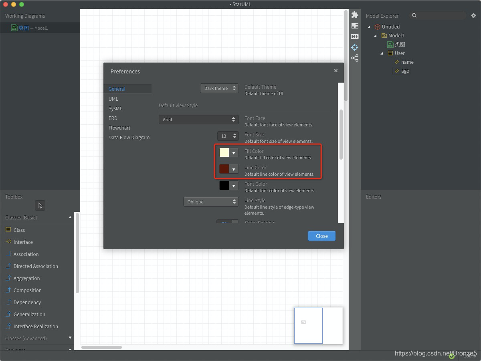The image size is (481, 361).
Task: Open the Font Color dropdown arrow
Action: pos(234,185)
